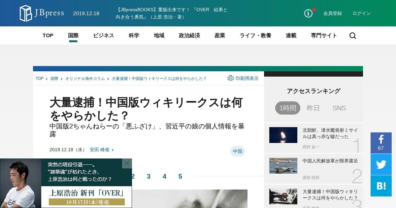Click the 上原浩治 OVER ad banner
The width and height of the screenshot is (396, 208).
[66, 183]
